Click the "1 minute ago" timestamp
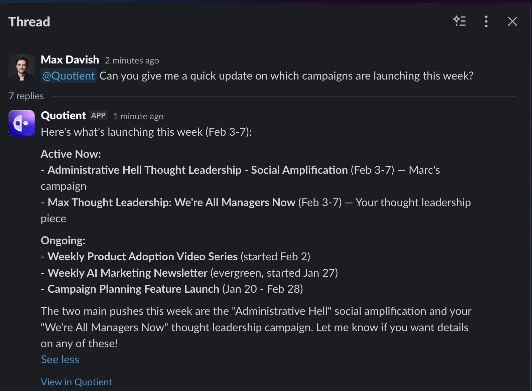This screenshot has height=391, width=532. click(x=138, y=116)
